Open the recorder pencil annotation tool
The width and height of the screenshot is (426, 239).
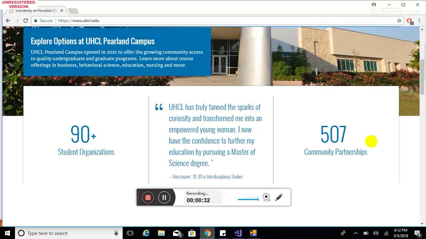tap(279, 198)
